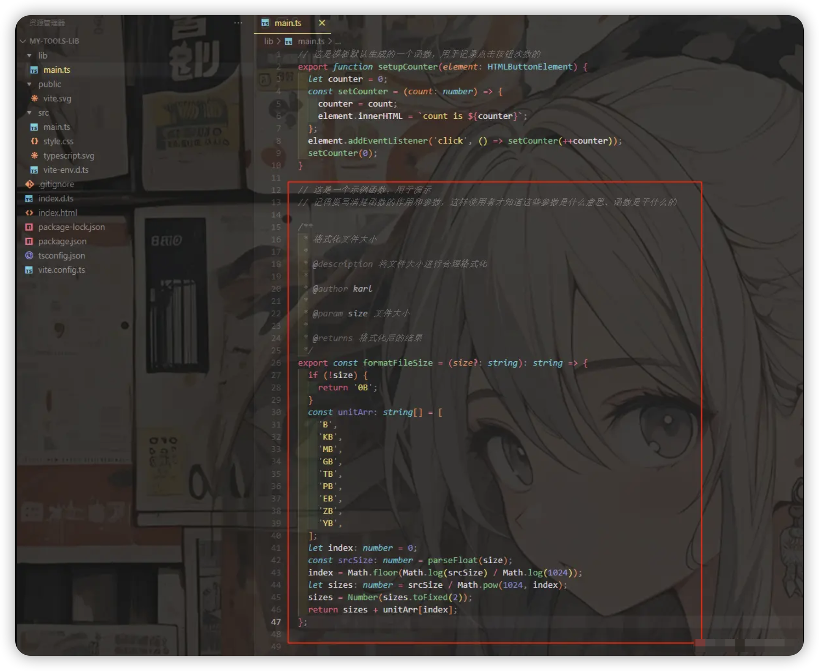The image size is (819, 671).
Task: Click HTML icon beside index.html
Action: tap(29, 213)
